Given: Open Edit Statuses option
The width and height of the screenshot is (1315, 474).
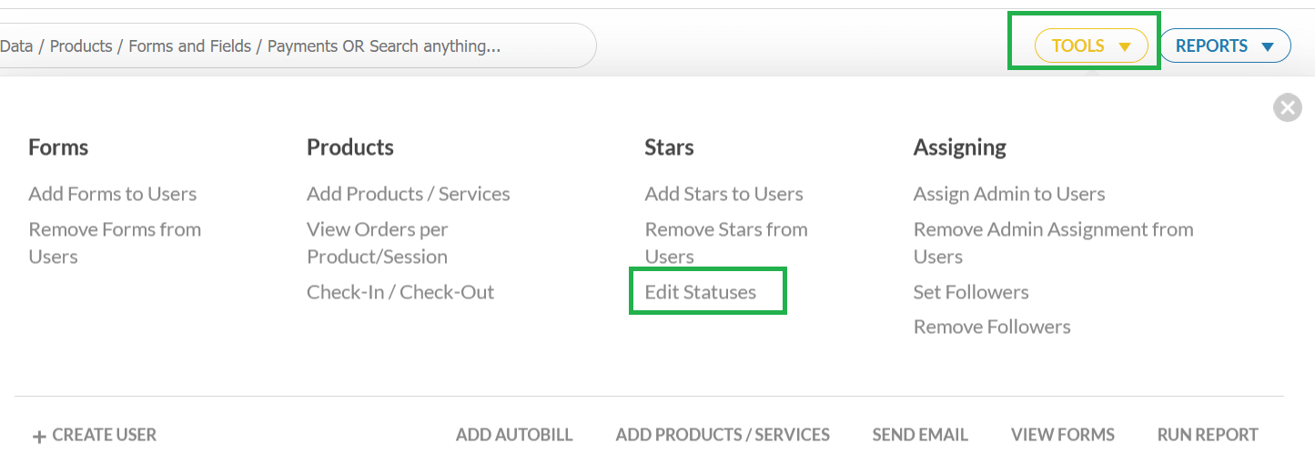Looking at the screenshot, I should (x=701, y=292).
